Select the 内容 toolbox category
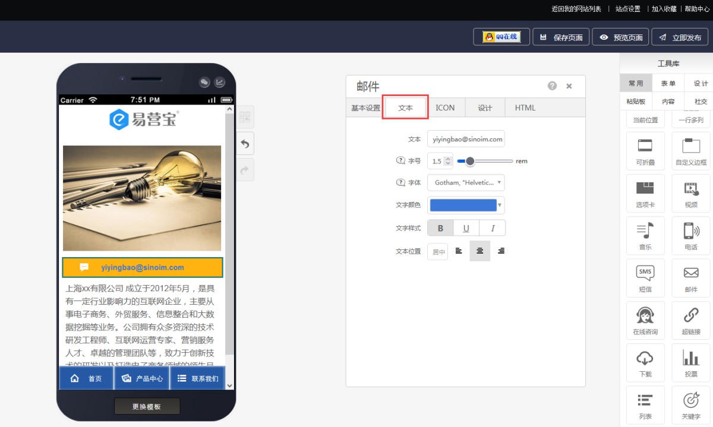The width and height of the screenshot is (713, 427). pos(668,101)
